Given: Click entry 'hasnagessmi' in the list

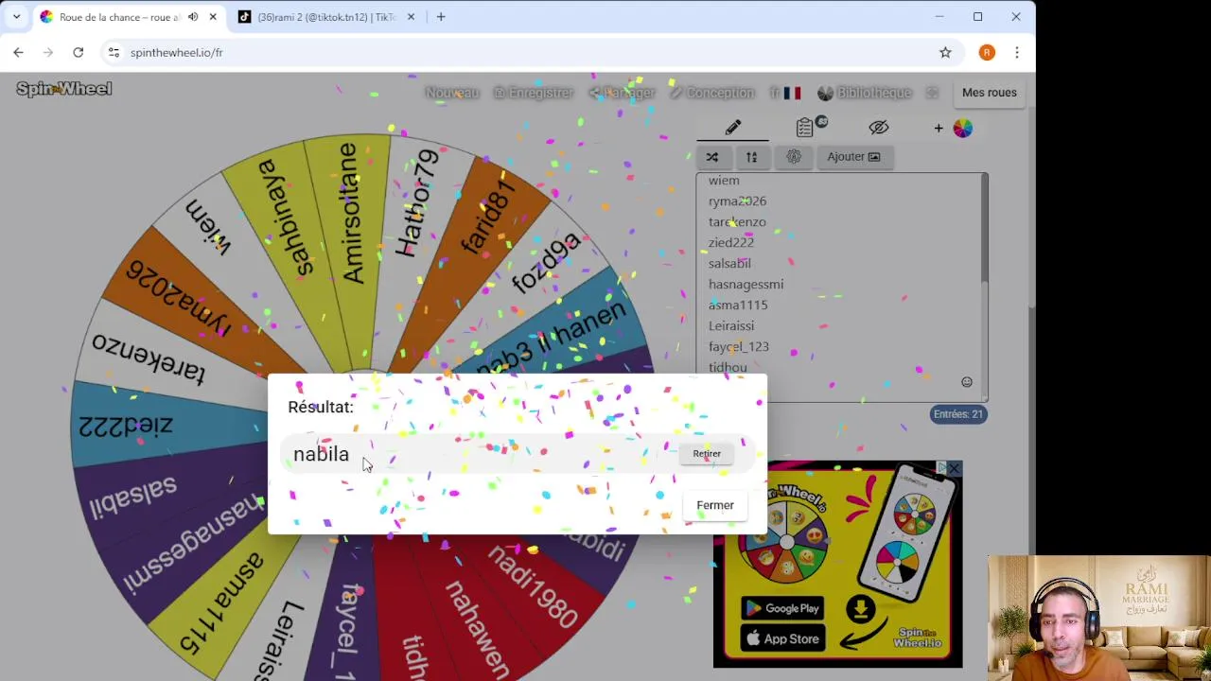Looking at the screenshot, I should (x=746, y=285).
